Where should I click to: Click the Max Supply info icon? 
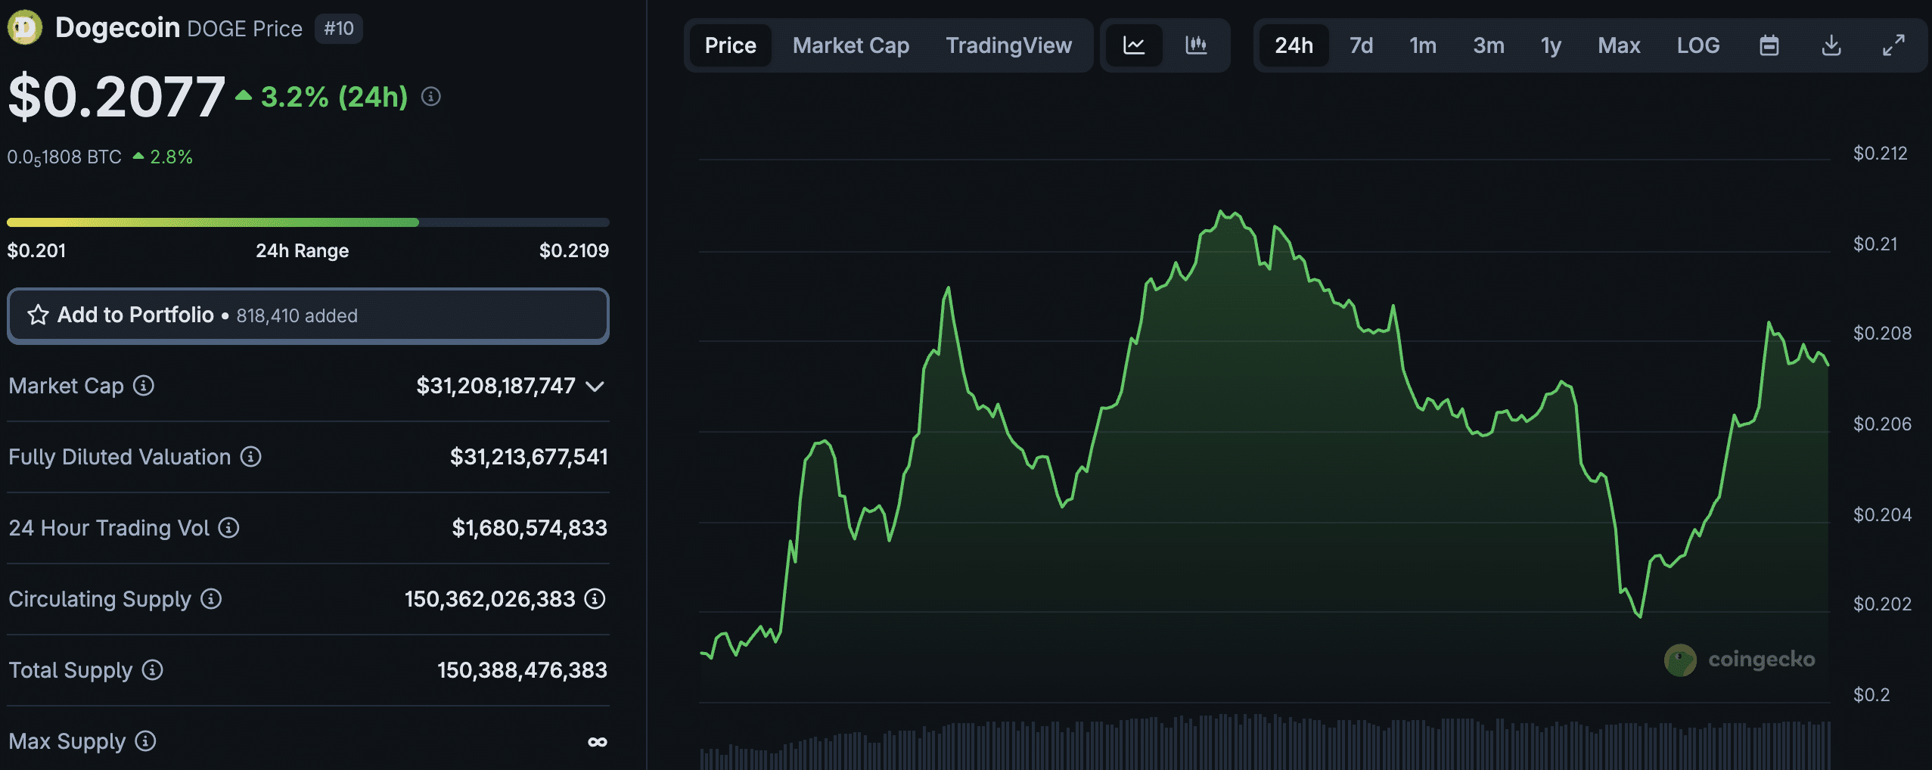point(145,741)
